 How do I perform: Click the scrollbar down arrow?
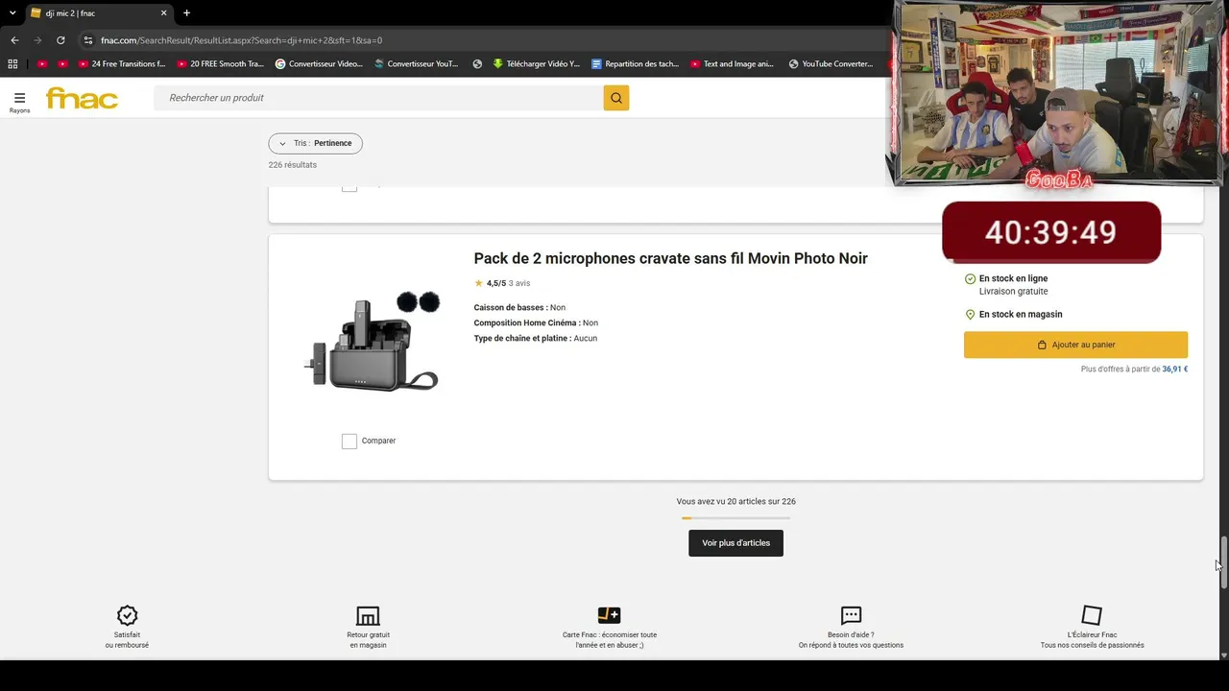point(1223,655)
